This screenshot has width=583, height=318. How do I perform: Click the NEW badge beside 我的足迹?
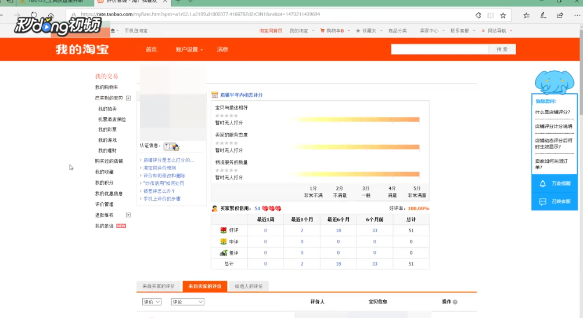[x=121, y=226]
